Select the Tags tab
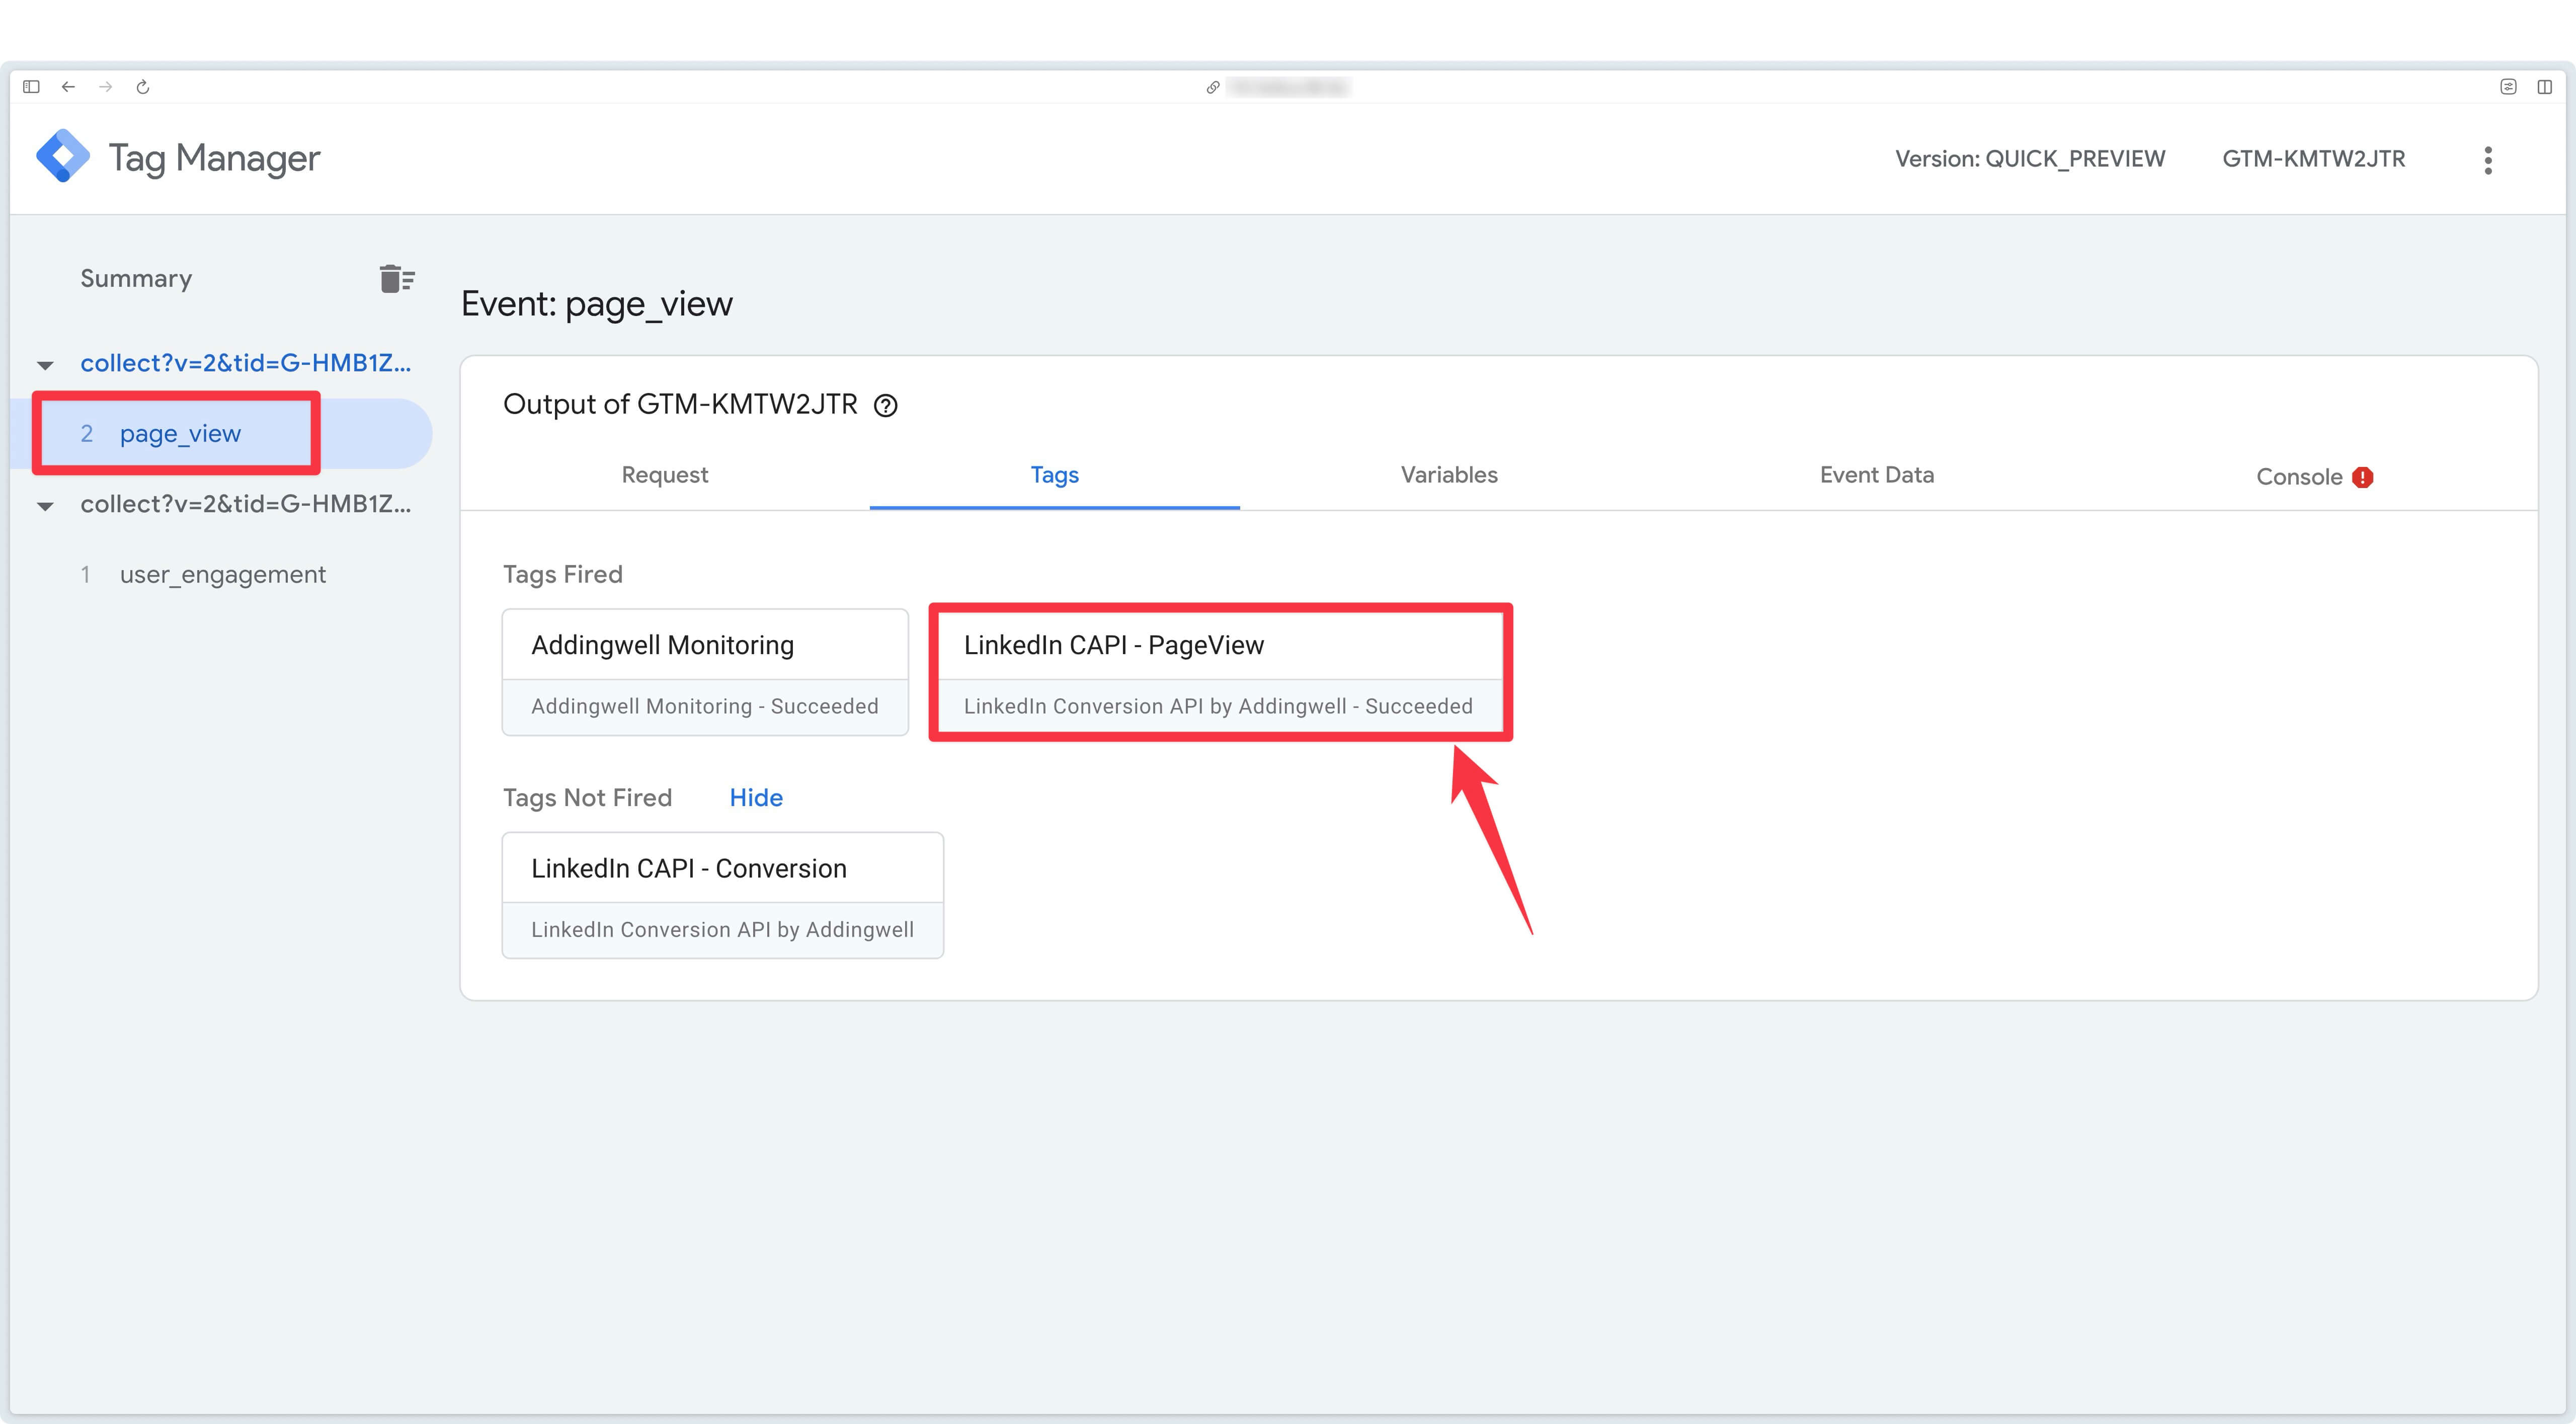Screen dimensions: 2576x1424 [1055, 475]
